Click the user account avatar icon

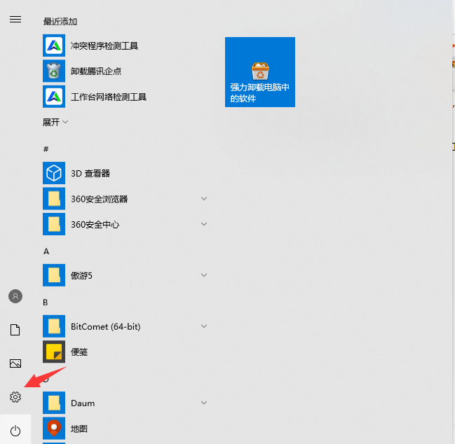click(x=15, y=296)
